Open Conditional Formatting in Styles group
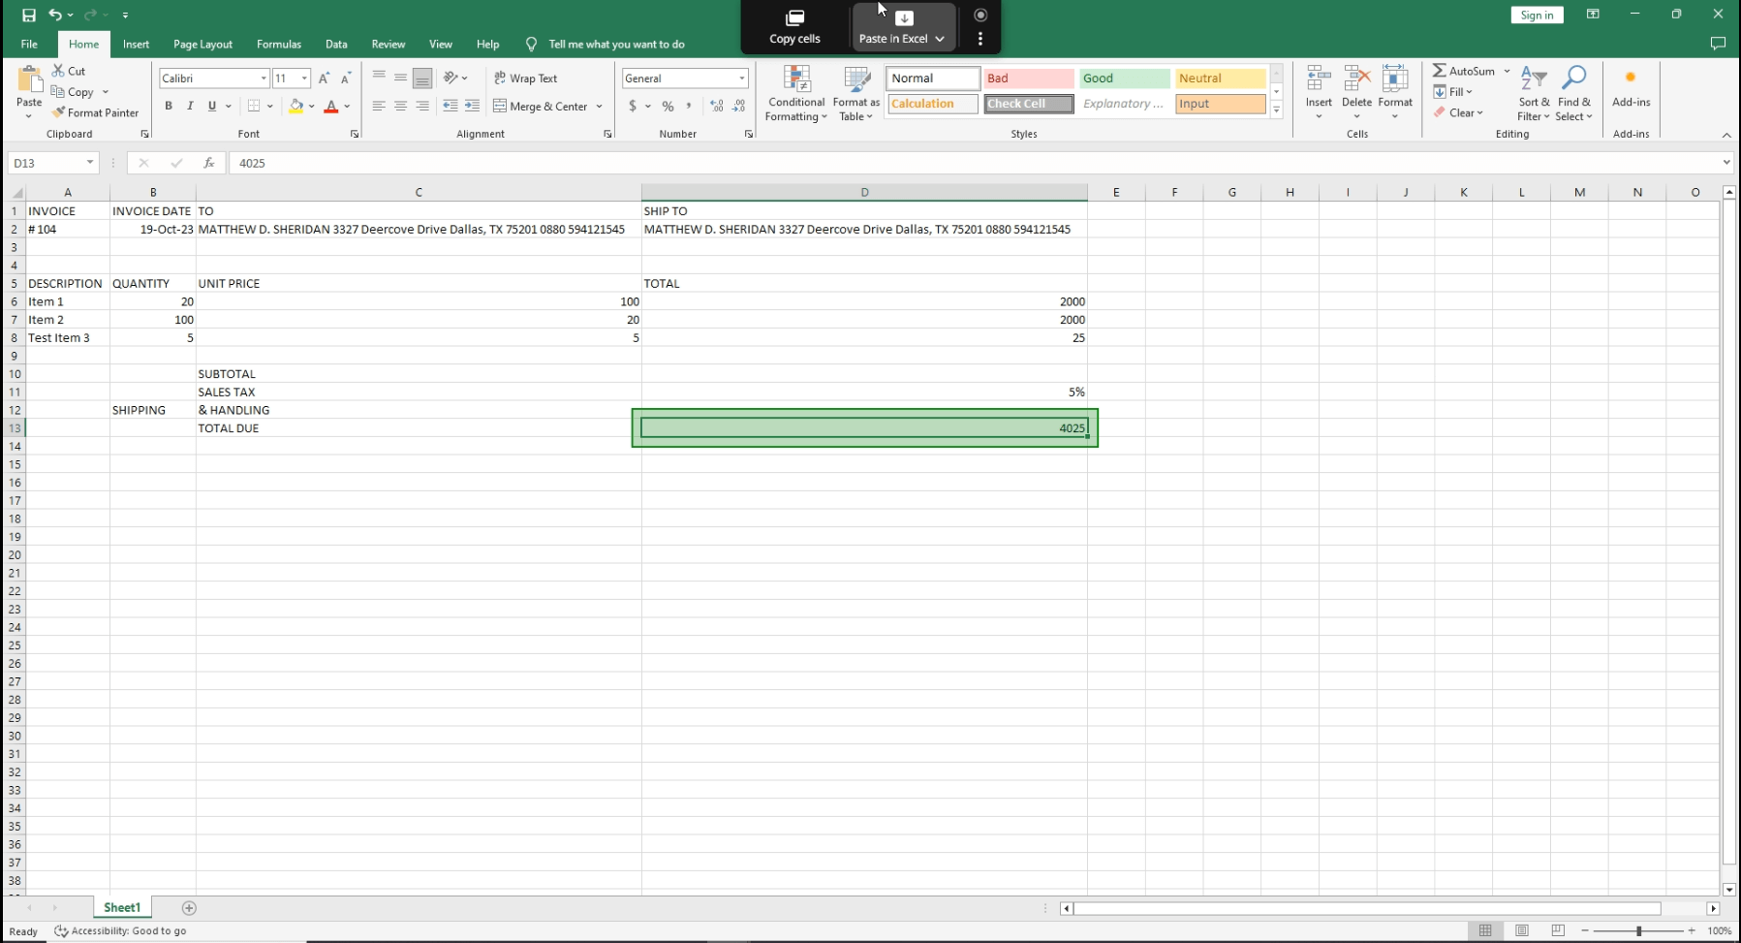This screenshot has height=943, width=1741. click(796, 93)
